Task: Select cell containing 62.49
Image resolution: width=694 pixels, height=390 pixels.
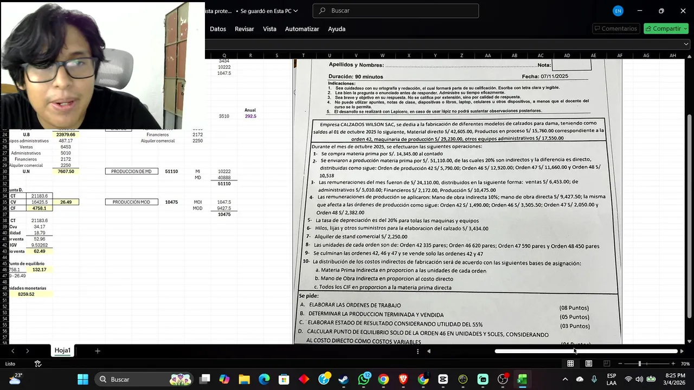Action: tap(39, 251)
